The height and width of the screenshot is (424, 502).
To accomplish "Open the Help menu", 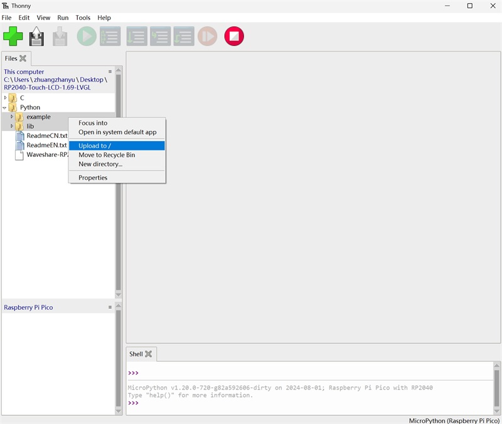I will [x=104, y=18].
